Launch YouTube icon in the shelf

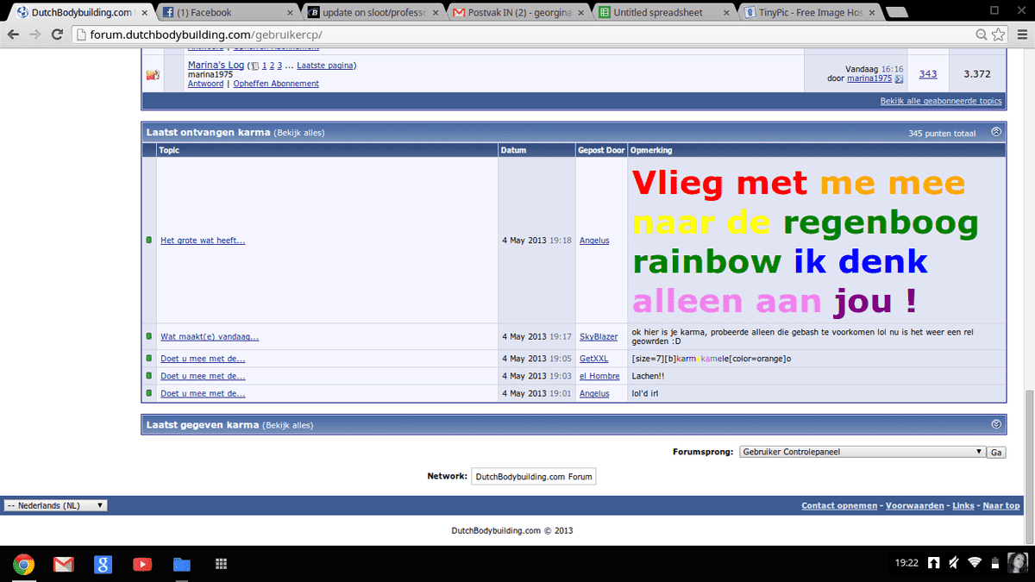point(142,565)
